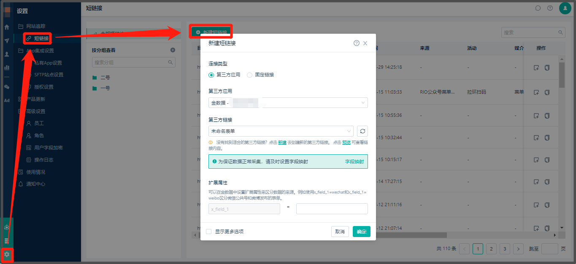
Task: Open 用户字段加密 in settings menu
Action: [48, 148]
